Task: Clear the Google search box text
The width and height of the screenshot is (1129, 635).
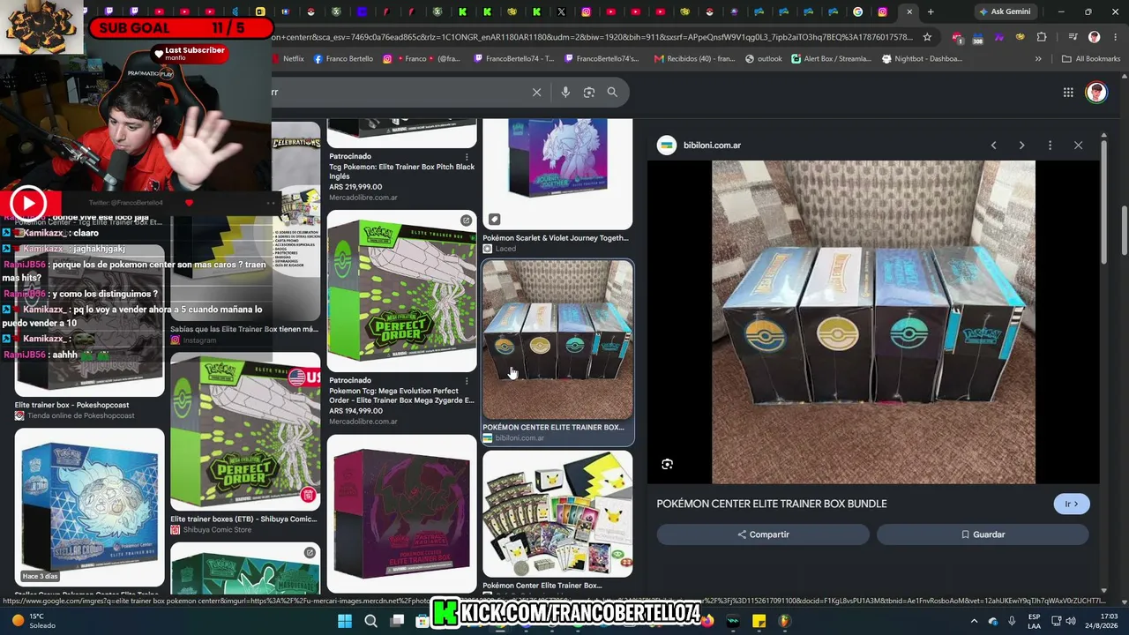Action: click(x=536, y=92)
